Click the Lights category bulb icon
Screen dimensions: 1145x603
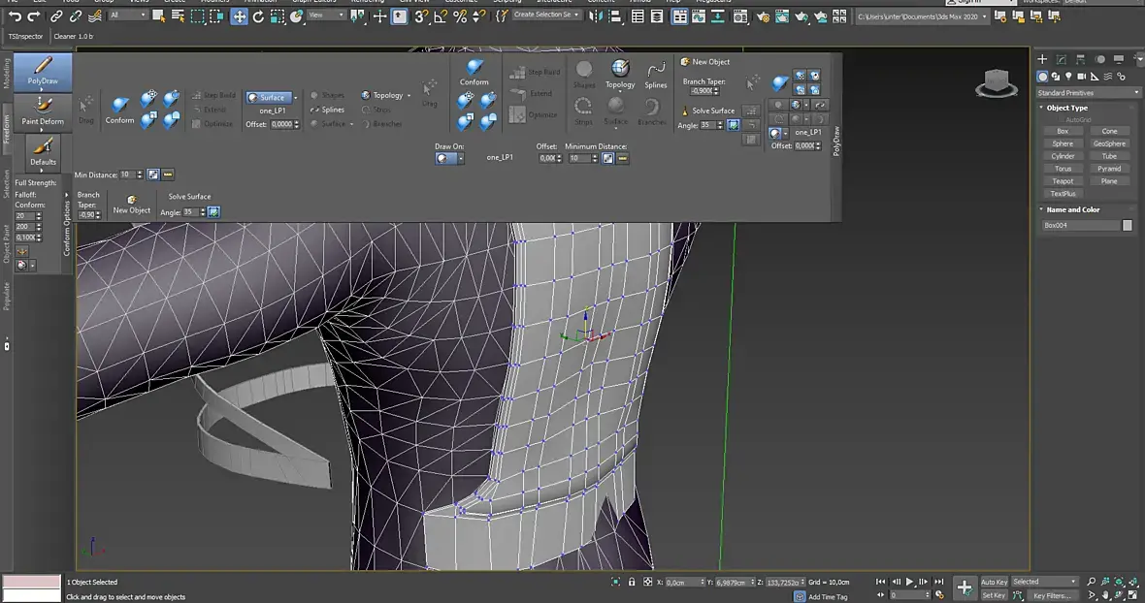1068,76
